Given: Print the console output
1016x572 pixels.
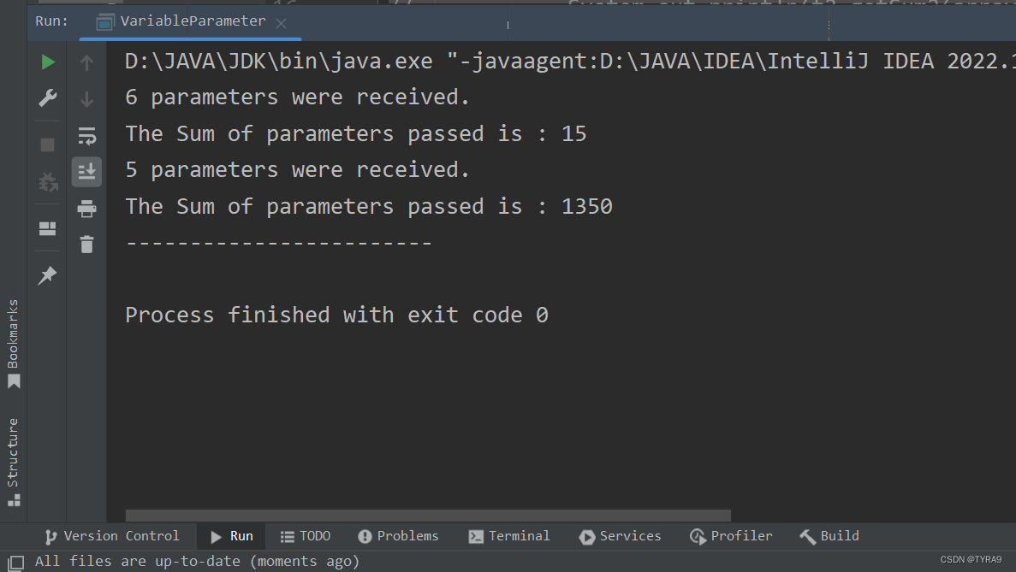Looking at the screenshot, I should point(86,208).
